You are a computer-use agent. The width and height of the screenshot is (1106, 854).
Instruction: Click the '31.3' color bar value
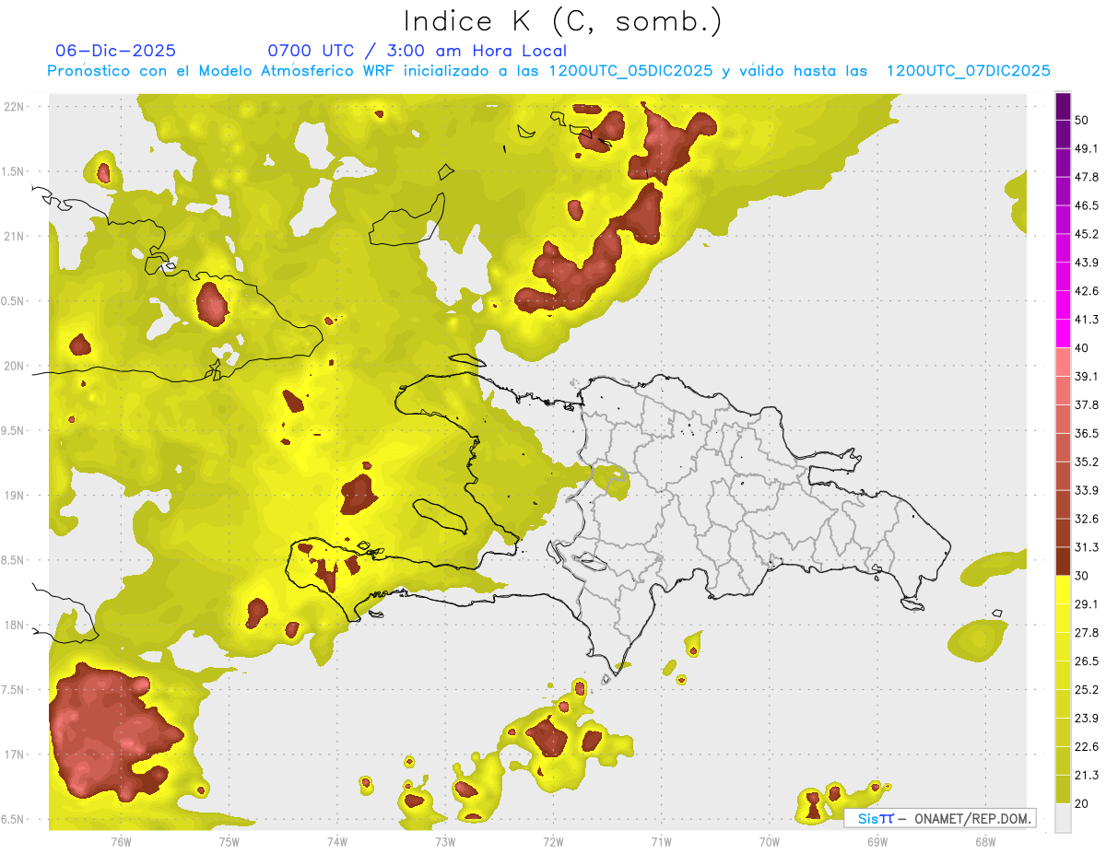coord(1087,547)
